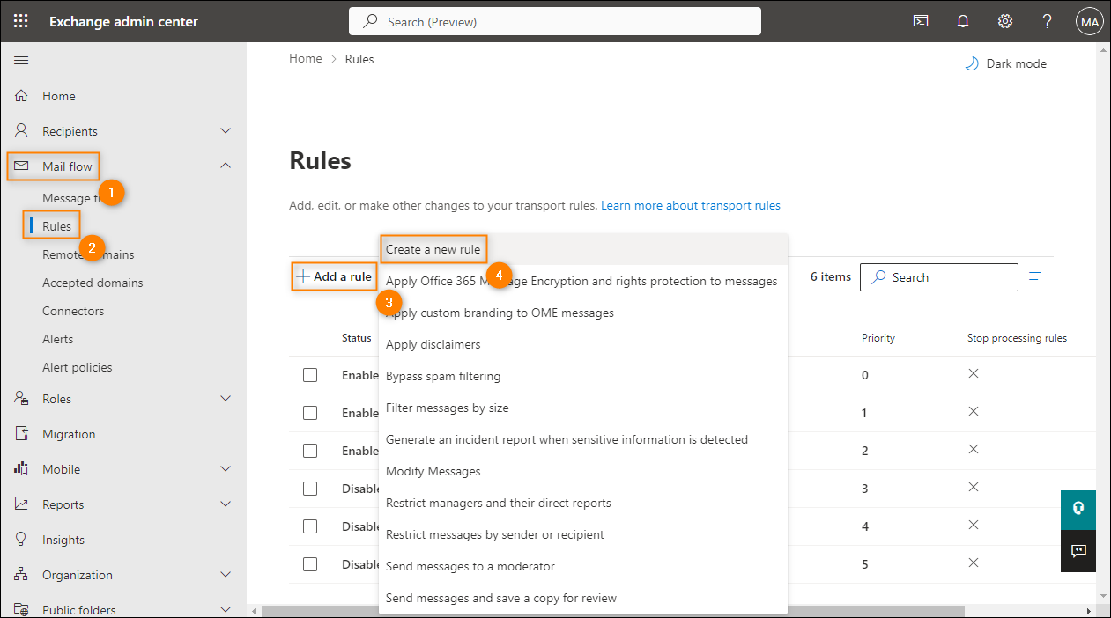
Task: Choose Send messages and save a copy
Action: [x=582, y=598]
